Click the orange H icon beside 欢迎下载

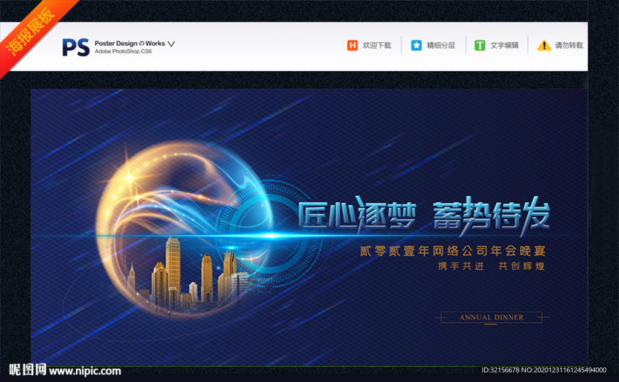pyautogui.click(x=352, y=45)
